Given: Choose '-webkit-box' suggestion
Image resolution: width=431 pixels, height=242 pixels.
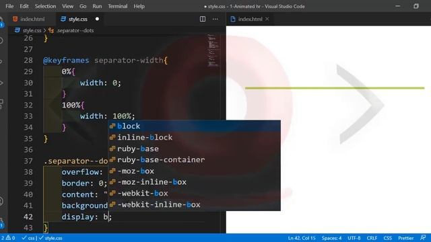Looking at the screenshot, I should (x=195, y=193).
